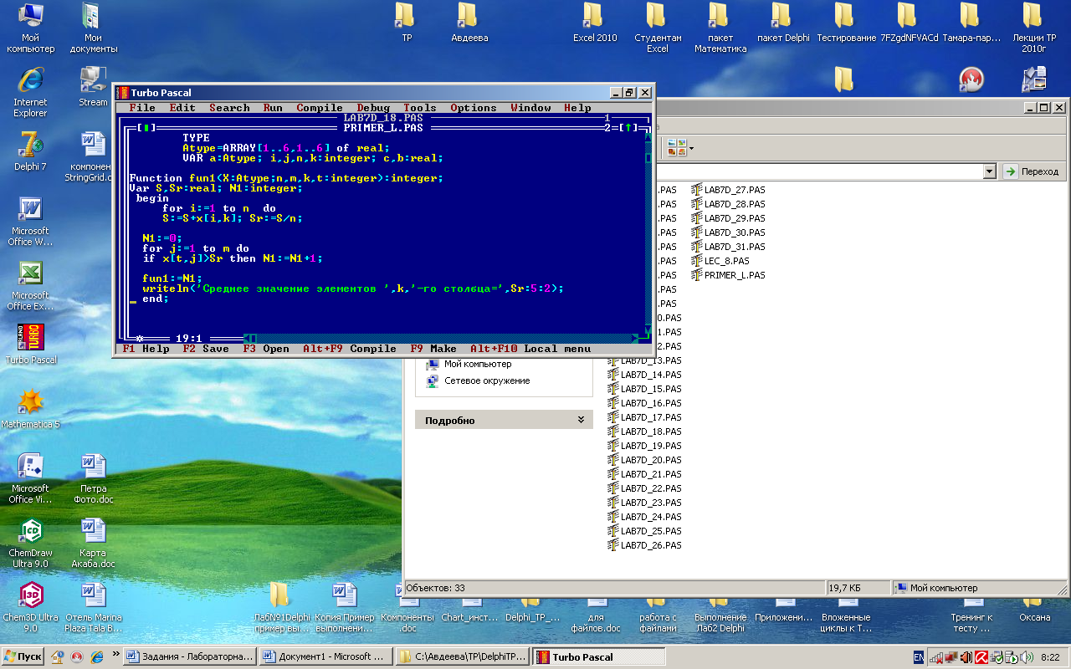Viewport: 1071px width, 669px height.
Task: Select the LAB7D_26.PAS file
Action: click(644, 545)
